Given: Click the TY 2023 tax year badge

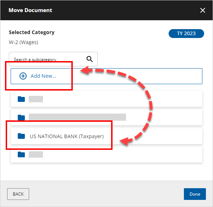Looking at the screenshot, I should (x=186, y=34).
